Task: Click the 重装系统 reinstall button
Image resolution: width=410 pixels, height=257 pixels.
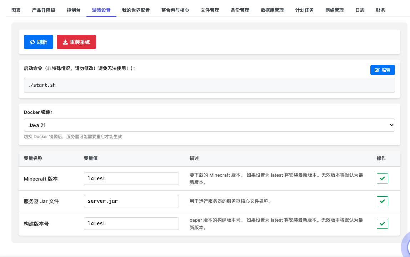Action: 76,42
